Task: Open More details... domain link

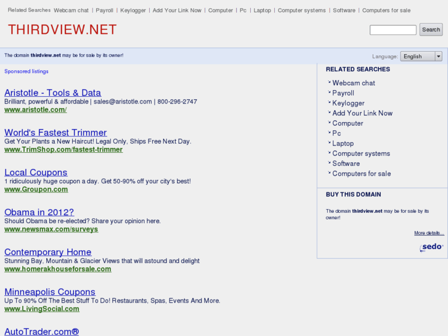Action: [x=429, y=233]
